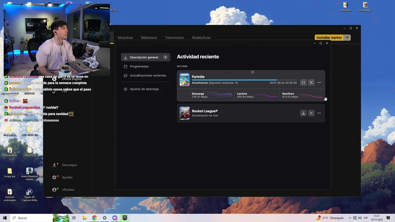The width and height of the screenshot is (395, 222).
Task: Switch to the RealityScan tab
Action: tap(201, 38)
